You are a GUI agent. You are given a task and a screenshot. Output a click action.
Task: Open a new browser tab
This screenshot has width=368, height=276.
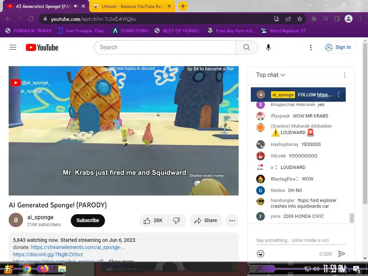[183, 6]
